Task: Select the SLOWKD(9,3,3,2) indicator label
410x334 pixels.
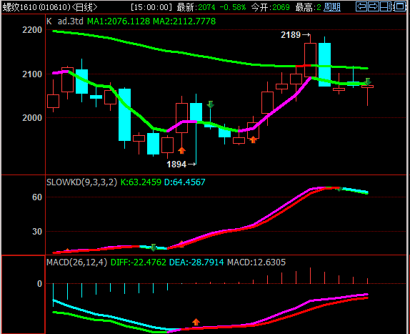Action: pyautogui.click(x=82, y=182)
